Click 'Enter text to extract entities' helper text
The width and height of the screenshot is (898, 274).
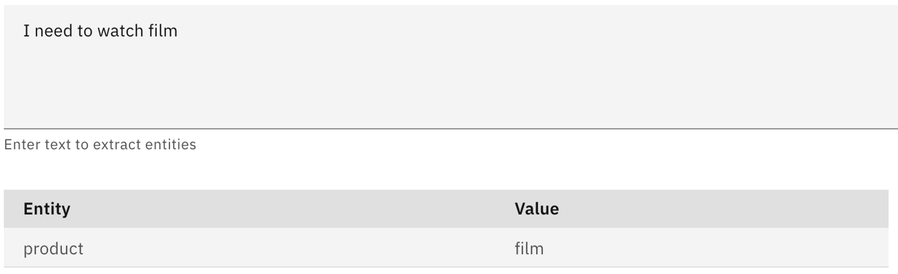pos(100,144)
